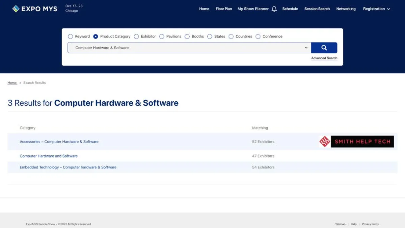Screen dimensions: 405x228
Task: Click the magnifying glass search button
Action: click(x=324, y=48)
